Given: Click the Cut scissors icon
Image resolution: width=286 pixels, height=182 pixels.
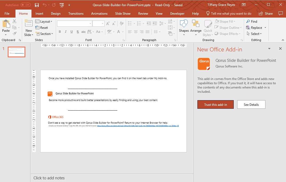Looking at the screenshot, I should tap(14, 21).
